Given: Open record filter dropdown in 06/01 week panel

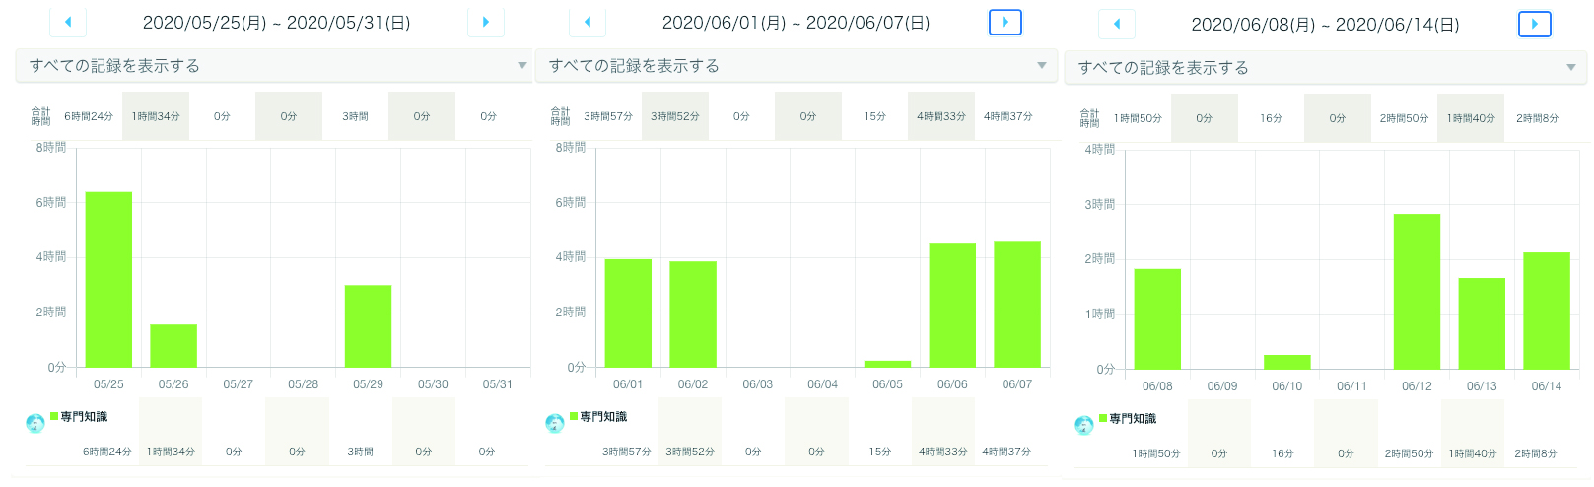Looking at the screenshot, I should click(797, 66).
